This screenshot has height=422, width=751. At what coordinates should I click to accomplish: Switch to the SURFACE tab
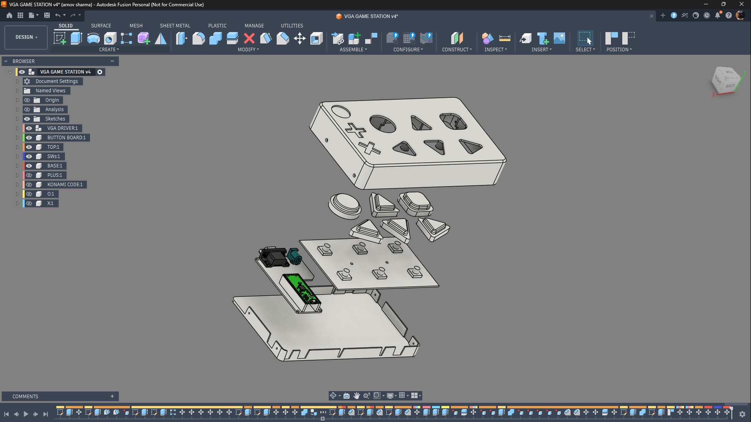tap(101, 26)
